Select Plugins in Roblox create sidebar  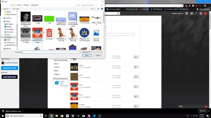(x=57, y=74)
